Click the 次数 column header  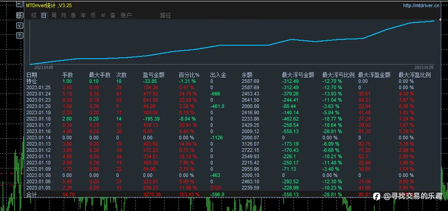121,75
